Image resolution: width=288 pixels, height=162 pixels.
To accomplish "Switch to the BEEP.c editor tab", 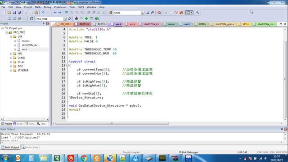I will pos(201,24).
